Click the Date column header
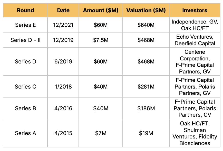The height and width of the screenshot is (151, 223). click(x=63, y=10)
